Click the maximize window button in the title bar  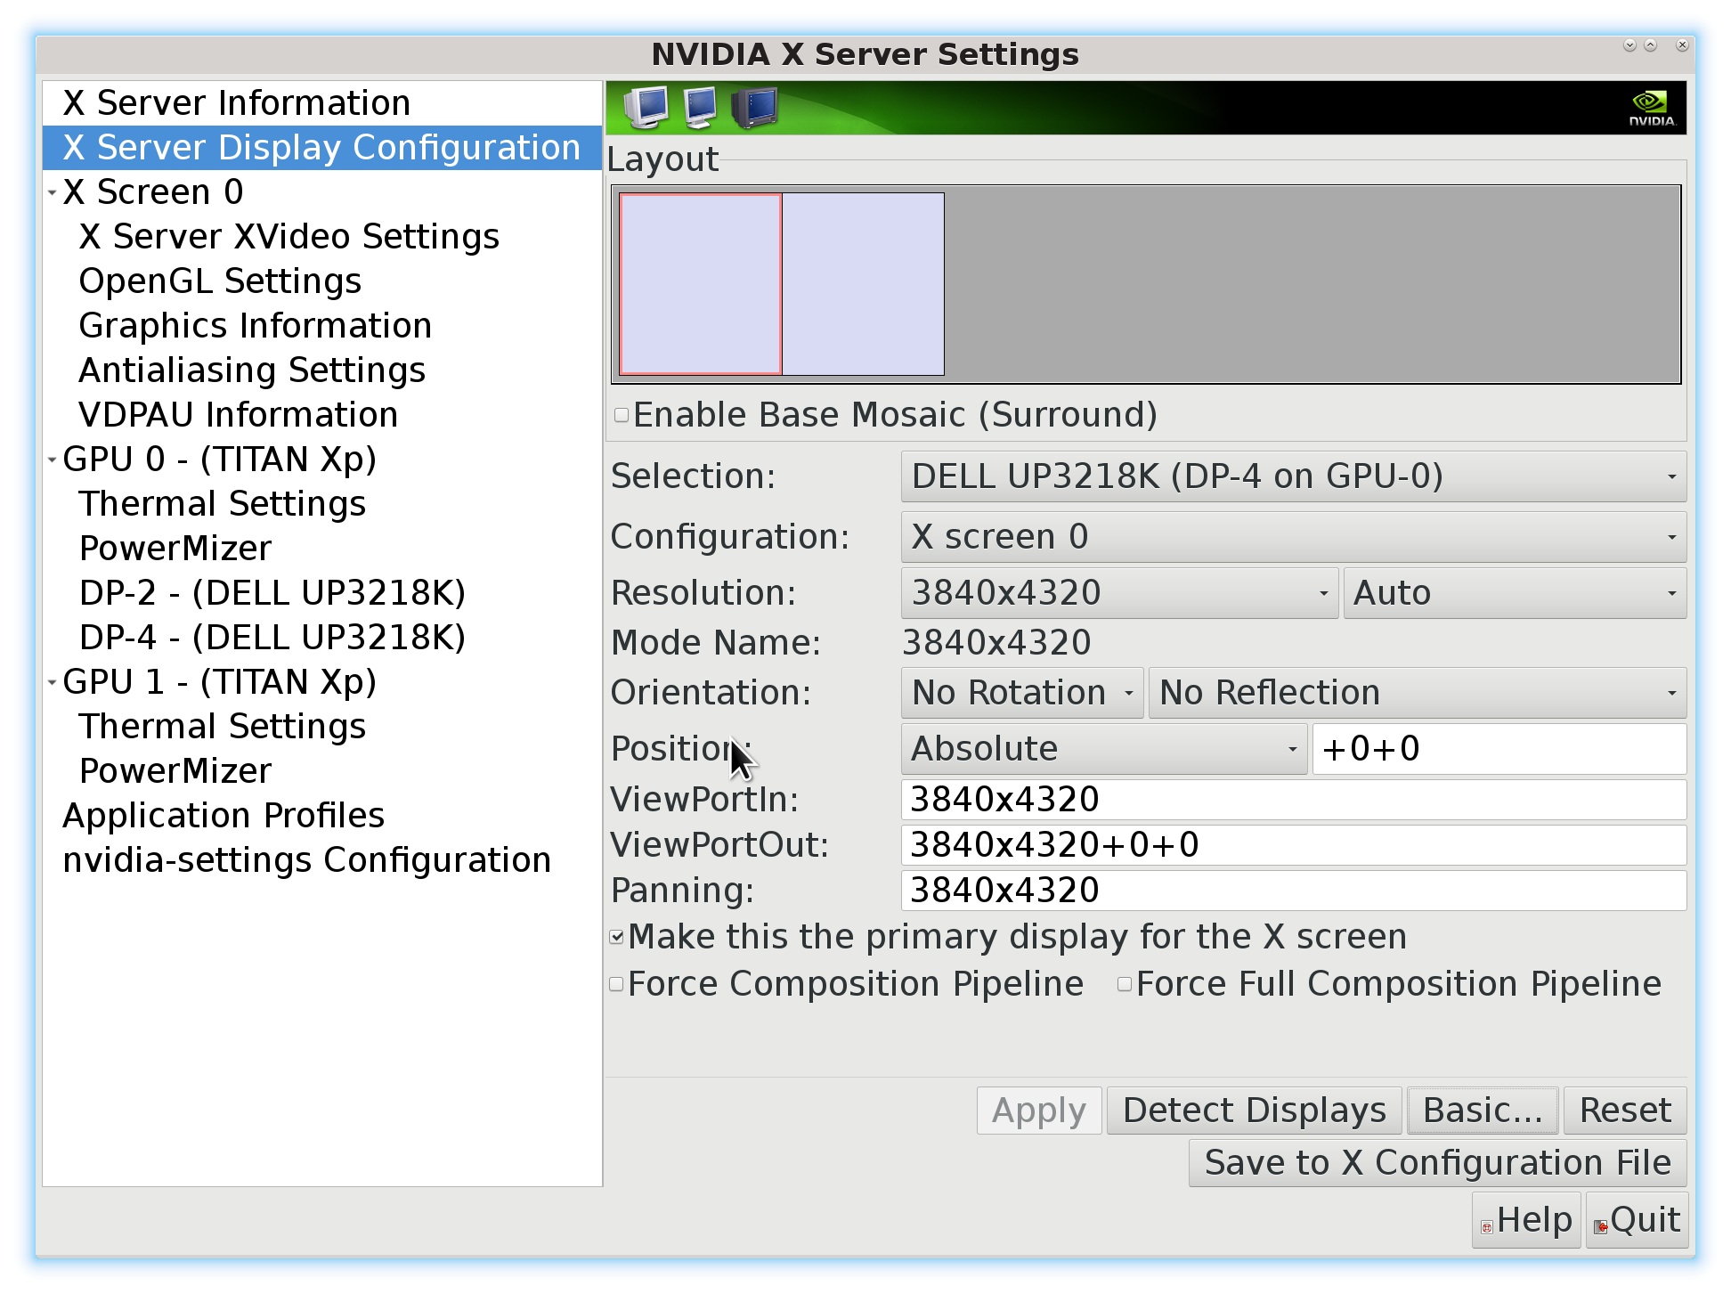pos(1650,45)
